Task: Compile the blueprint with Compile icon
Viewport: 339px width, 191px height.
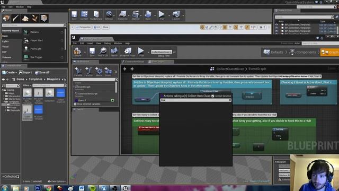Action: [x=77, y=52]
